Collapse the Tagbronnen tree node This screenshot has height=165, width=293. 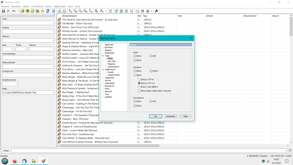(103, 69)
